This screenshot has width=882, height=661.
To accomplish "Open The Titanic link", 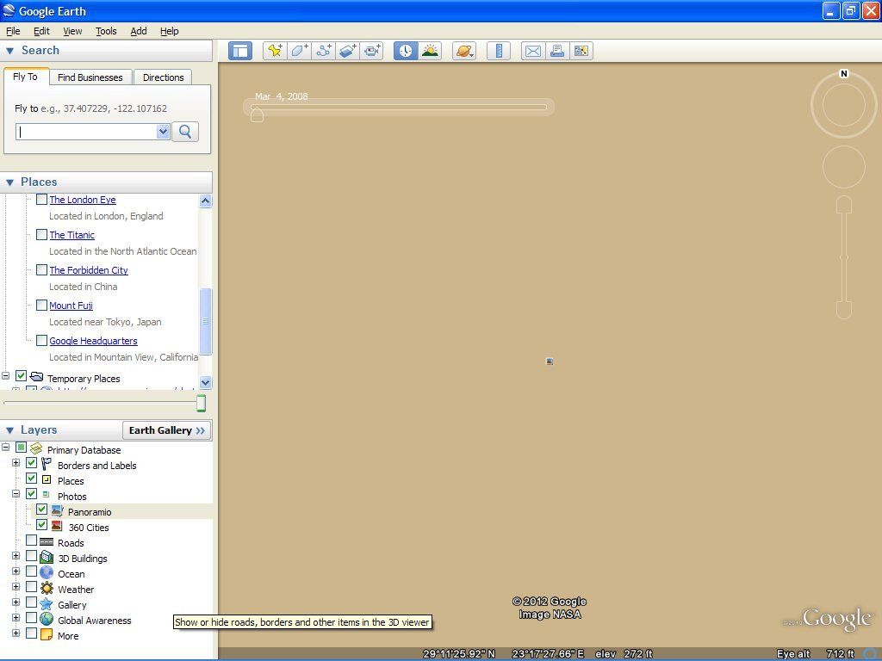I will 72,235.
